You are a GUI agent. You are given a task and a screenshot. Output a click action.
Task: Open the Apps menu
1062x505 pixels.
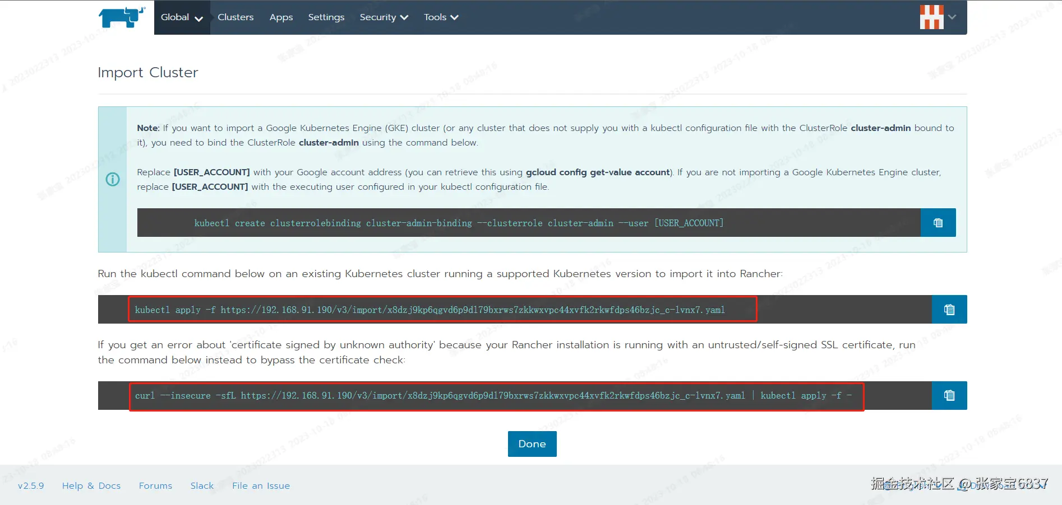click(281, 17)
